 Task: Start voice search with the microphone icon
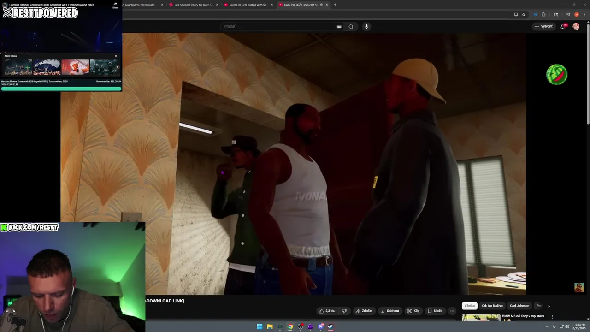(366, 26)
